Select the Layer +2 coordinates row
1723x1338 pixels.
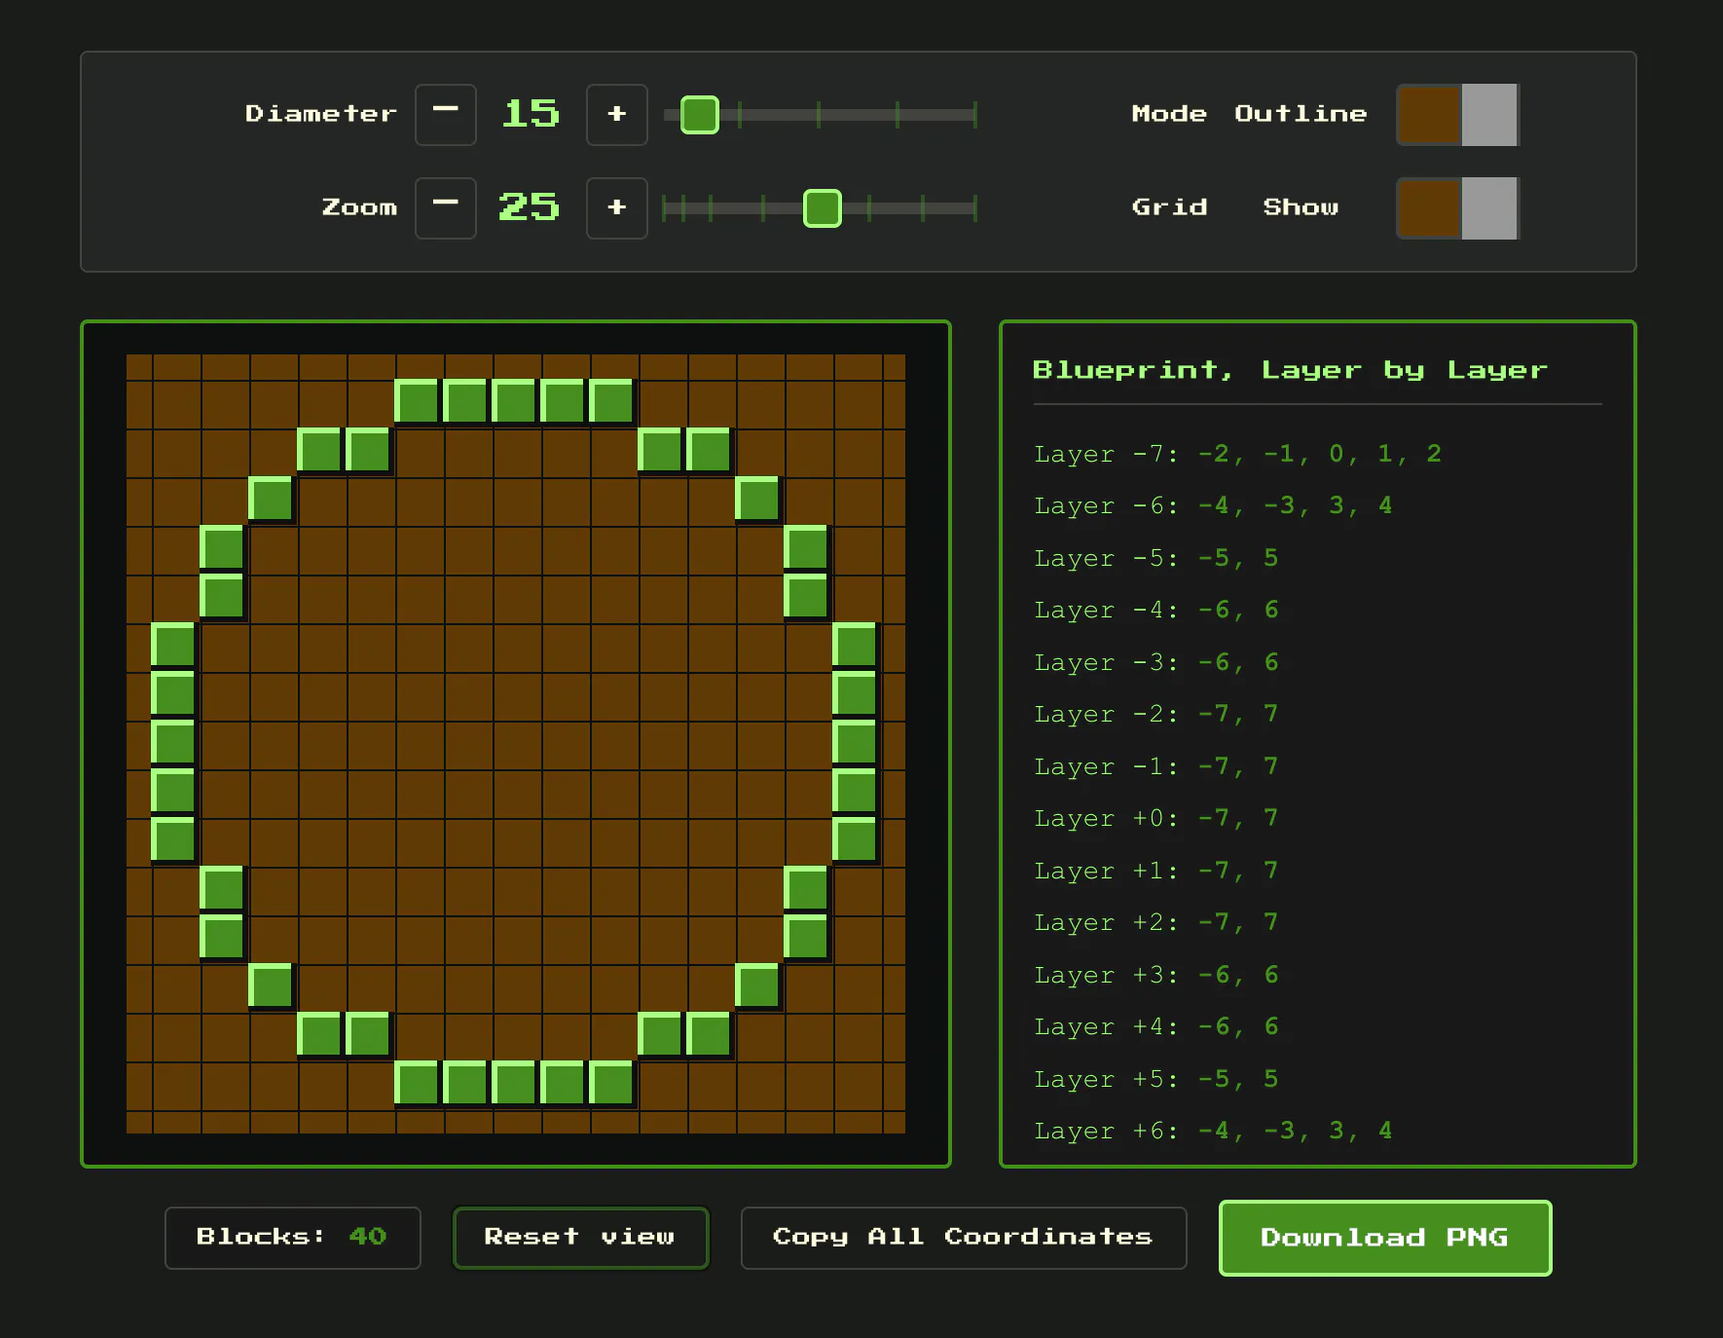pyautogui.click(x=1317, y=923)
